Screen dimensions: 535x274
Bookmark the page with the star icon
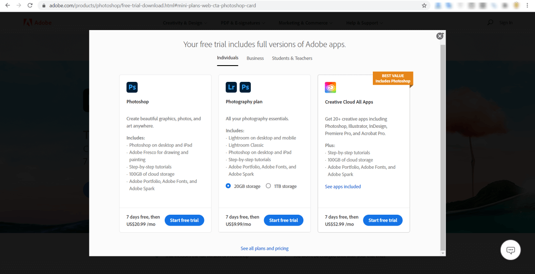coord(424,5)
